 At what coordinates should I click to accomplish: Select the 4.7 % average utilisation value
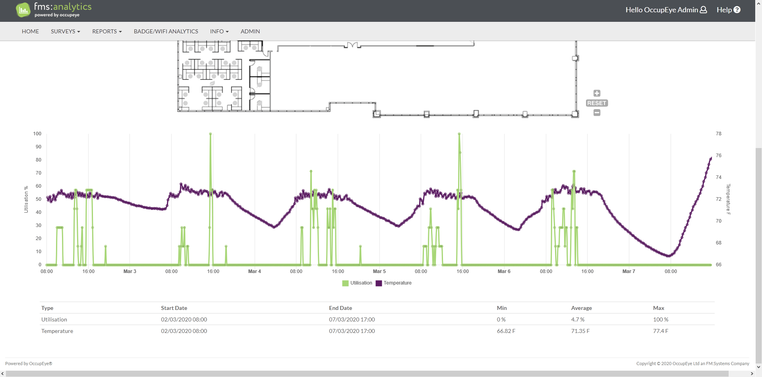pyautogui.click(x=578, y=319)
